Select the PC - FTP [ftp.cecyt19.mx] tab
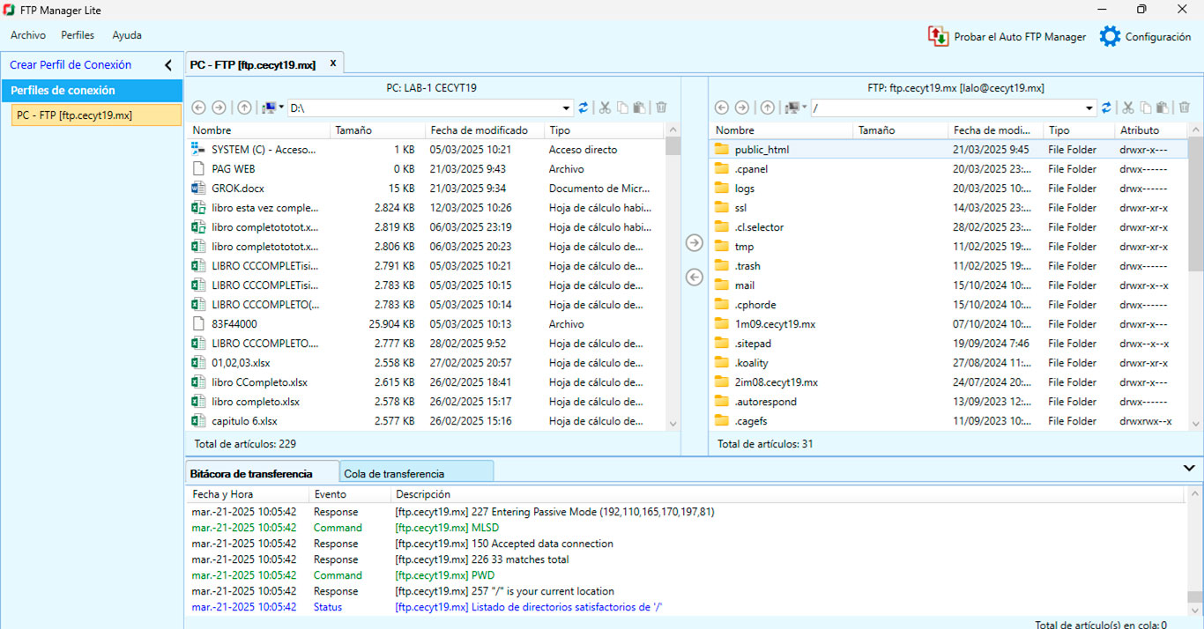 (x=253, y=65)
